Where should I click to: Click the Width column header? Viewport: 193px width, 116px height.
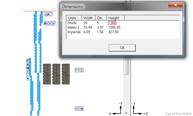click(88, 18)
